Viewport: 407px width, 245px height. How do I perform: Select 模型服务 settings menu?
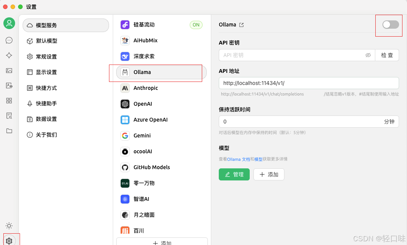pos(66,25)
